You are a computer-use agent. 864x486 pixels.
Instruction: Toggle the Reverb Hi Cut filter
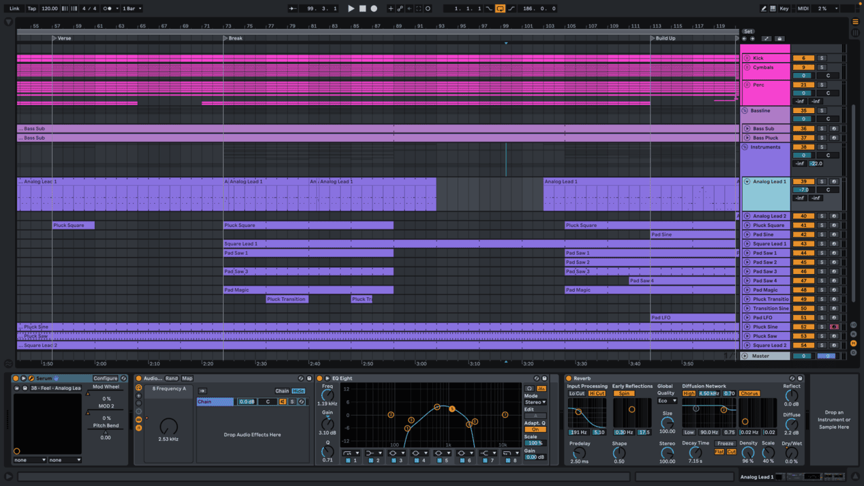pyautogui.click(x=597, y=393)
